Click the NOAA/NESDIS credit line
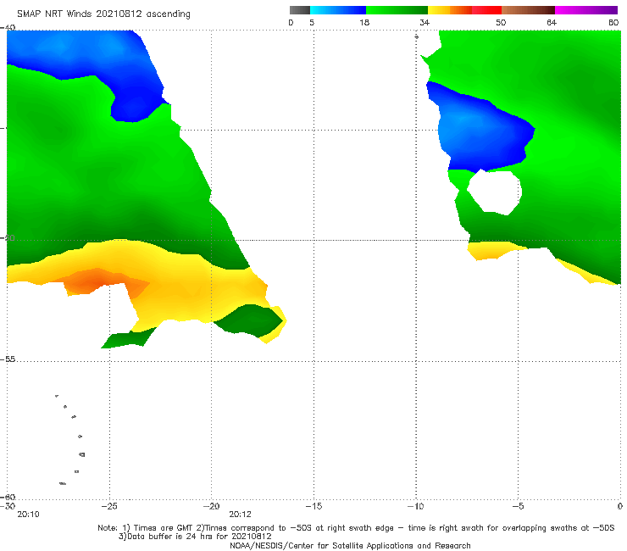This screenshot has width=627, height=551. [x=350, y=545]
